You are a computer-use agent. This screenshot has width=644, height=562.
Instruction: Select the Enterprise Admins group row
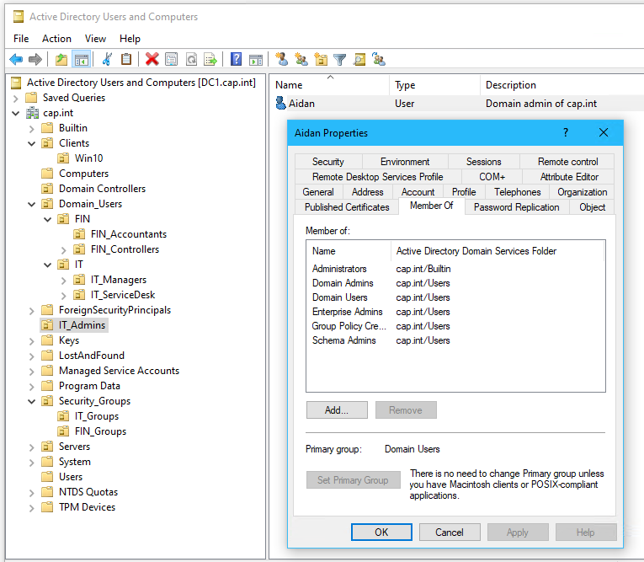tap(455, 312)
